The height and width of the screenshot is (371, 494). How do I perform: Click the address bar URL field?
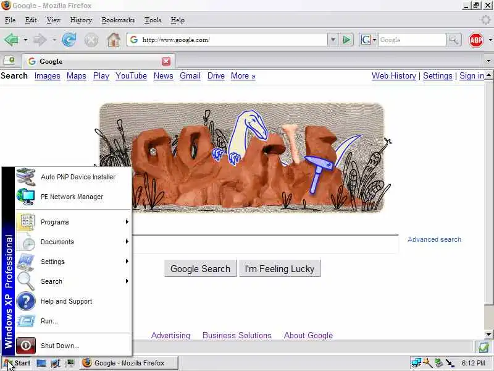point(234,40)
